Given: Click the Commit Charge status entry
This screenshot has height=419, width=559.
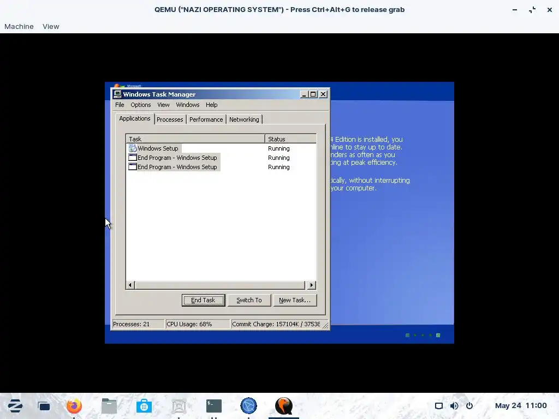Looking at the screenshot, I should 276,324.
